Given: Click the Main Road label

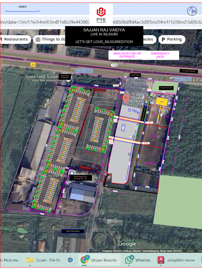Looking at the screenshot, I should 135,75.
